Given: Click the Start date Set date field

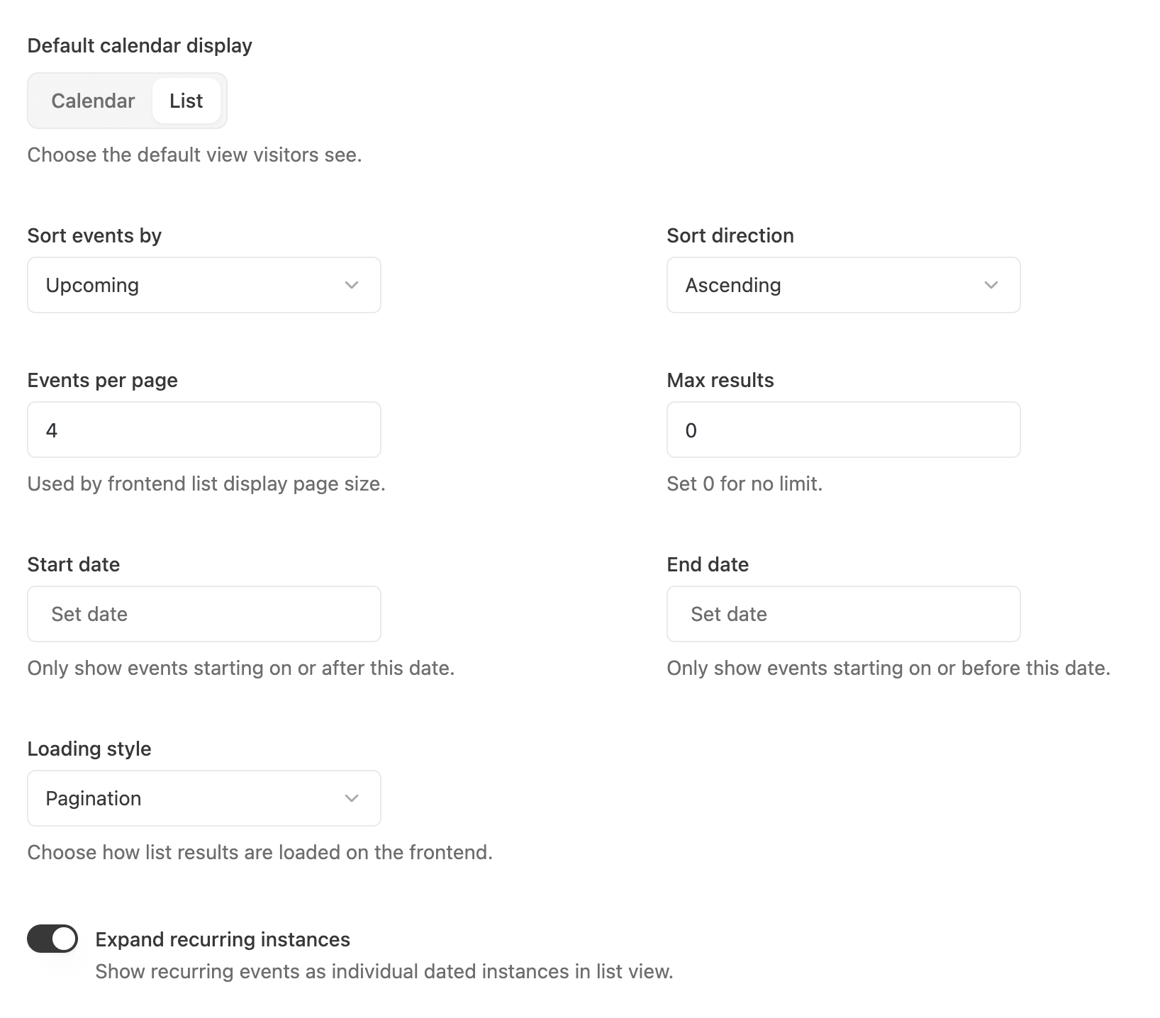Looking at the screenshot, I should [203, 614].
